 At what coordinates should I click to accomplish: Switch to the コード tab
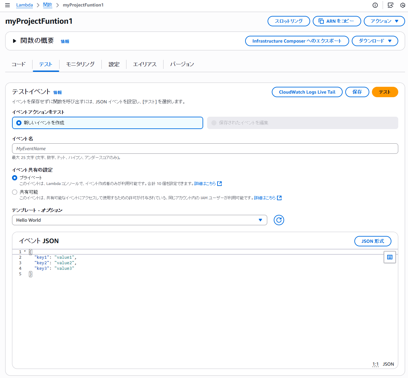(x=19, y=64)
